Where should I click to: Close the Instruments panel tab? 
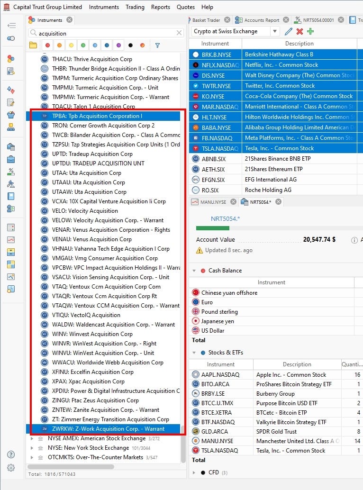click(x=69, y=20)
